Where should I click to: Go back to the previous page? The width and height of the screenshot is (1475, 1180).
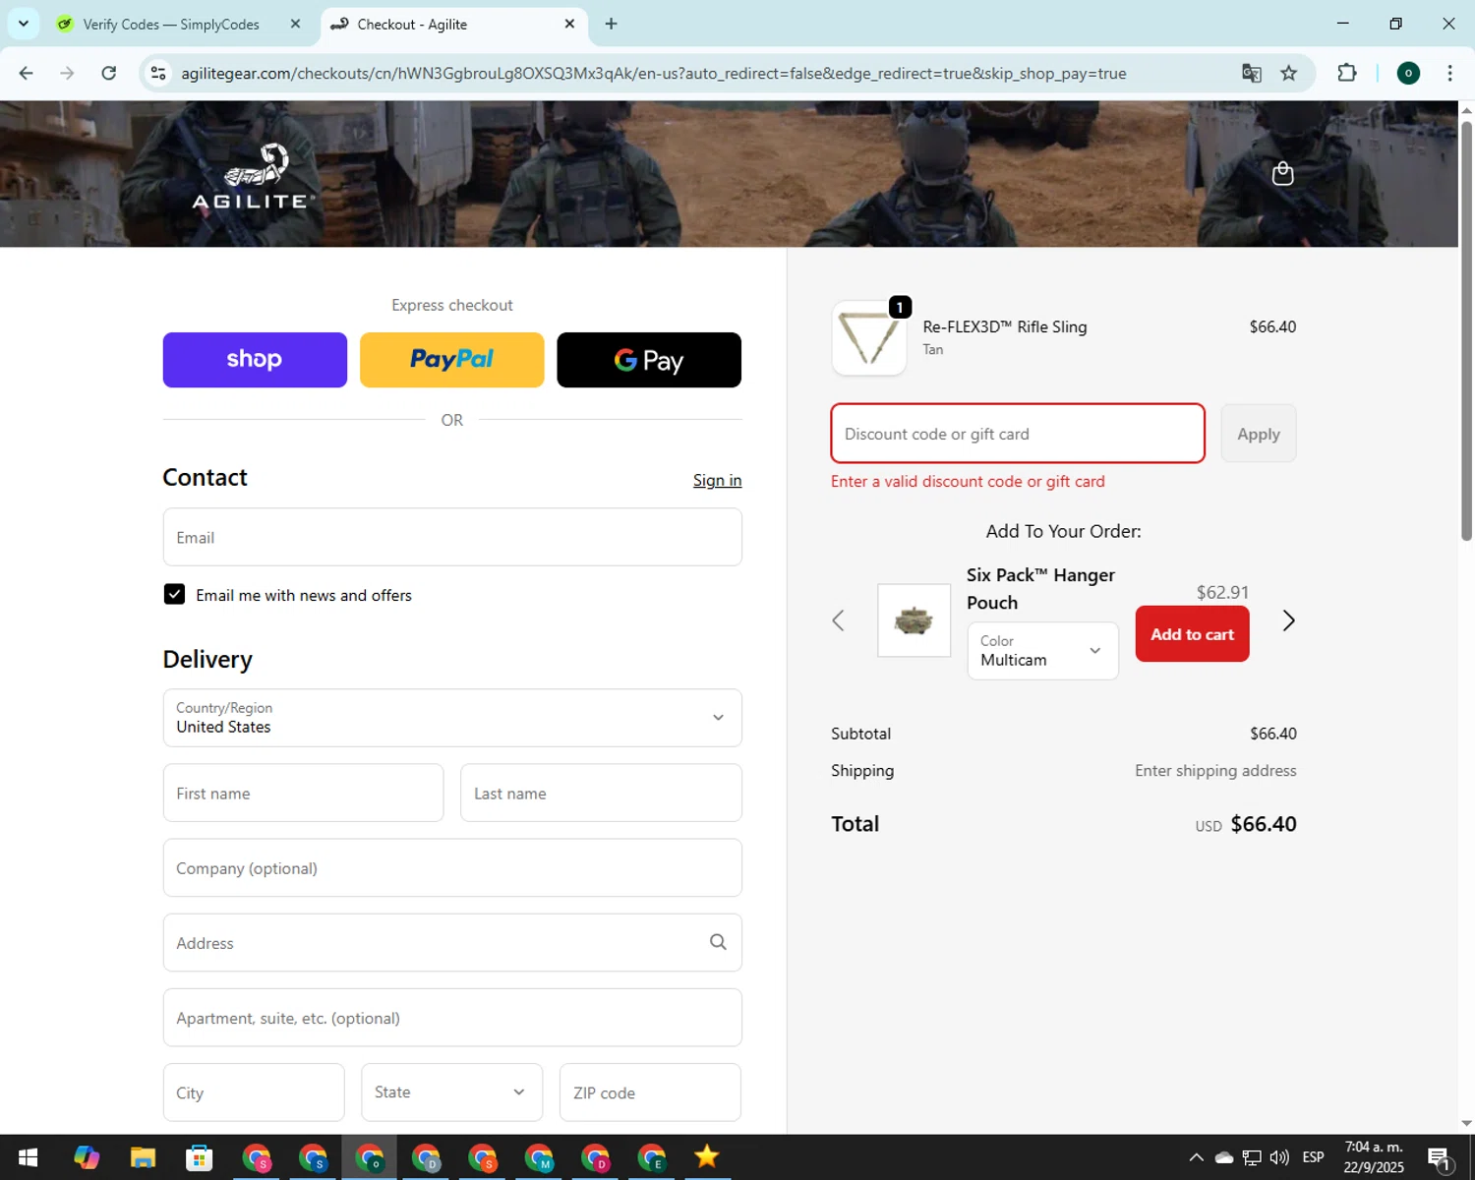(27, 73)
